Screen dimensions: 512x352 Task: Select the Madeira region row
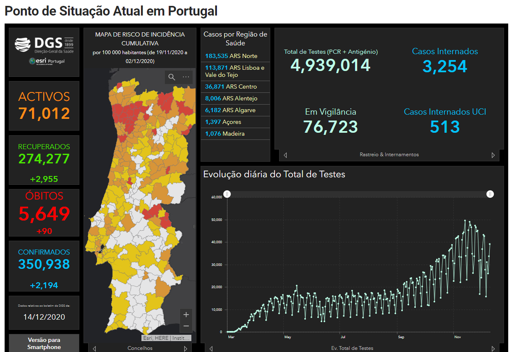coord(235,134)
